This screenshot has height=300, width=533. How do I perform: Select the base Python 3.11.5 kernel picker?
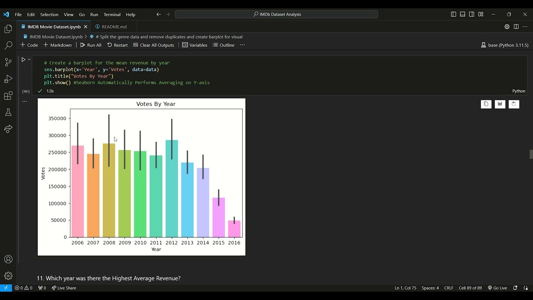point(505,45)
